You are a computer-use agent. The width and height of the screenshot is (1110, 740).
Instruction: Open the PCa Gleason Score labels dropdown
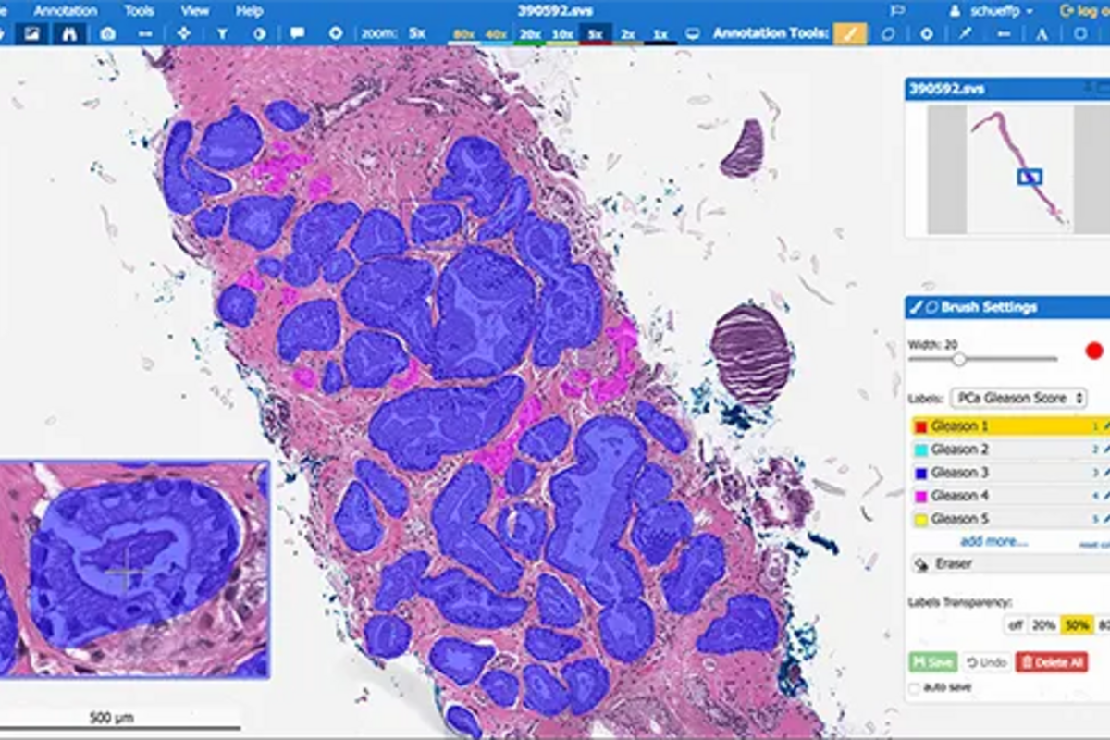(1017, 398)
